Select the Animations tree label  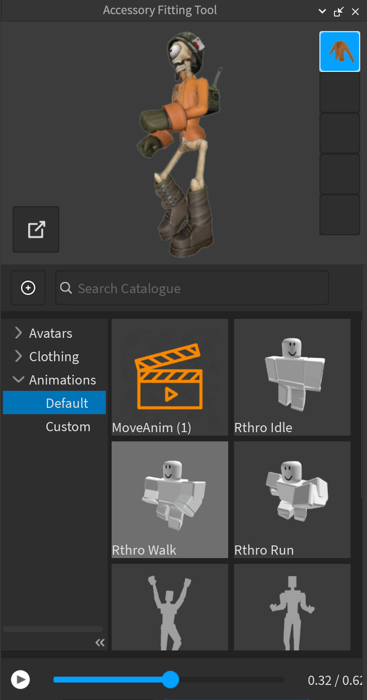tap(63, 380)
